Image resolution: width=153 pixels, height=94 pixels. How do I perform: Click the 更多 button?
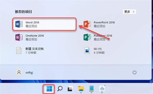coord(129,12)
